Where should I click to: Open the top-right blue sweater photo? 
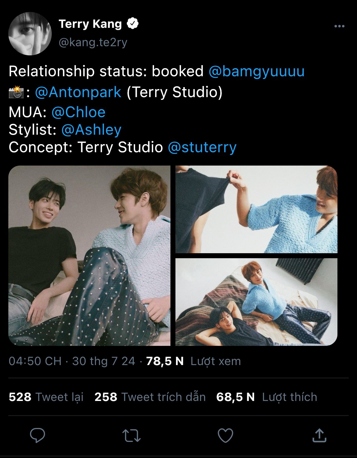[x=256, y=209]
